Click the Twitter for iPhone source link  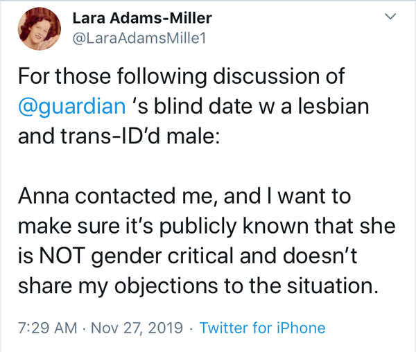[262, 328]
